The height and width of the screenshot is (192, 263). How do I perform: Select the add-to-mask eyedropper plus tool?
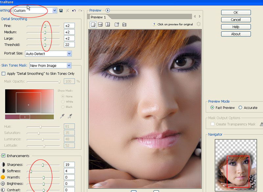tap(70, 116)
